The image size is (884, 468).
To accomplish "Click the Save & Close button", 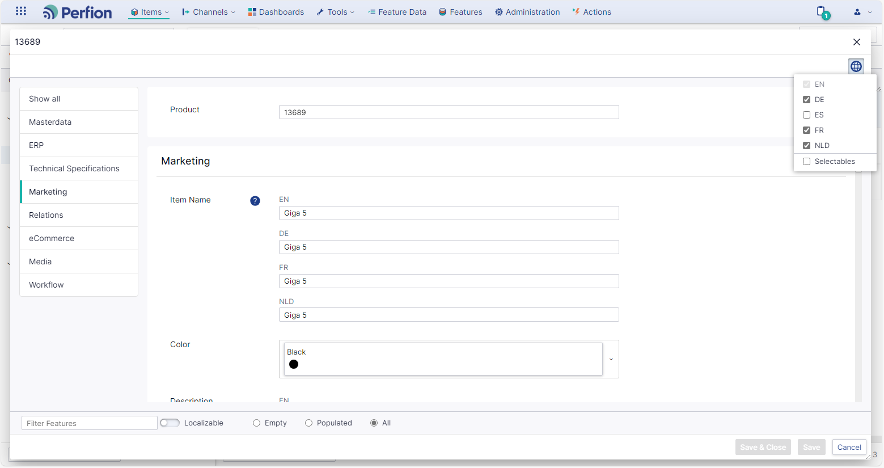I will (763, 447).
